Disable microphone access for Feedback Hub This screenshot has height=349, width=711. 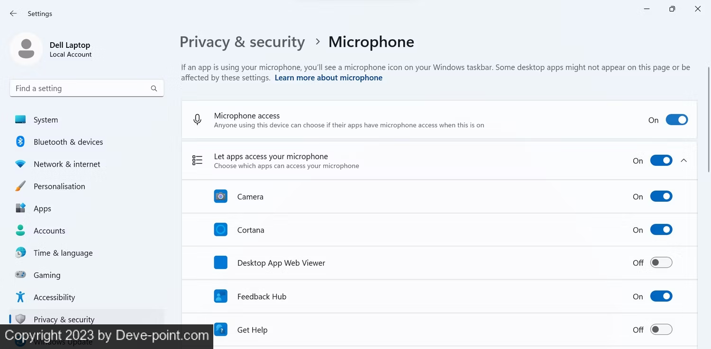pos(661,296)
